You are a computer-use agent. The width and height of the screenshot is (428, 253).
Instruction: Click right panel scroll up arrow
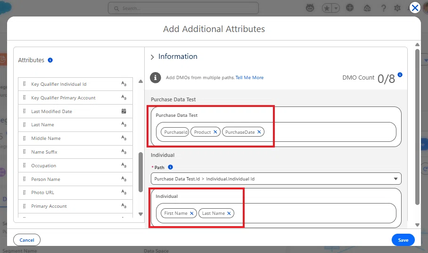coord(417,44)
